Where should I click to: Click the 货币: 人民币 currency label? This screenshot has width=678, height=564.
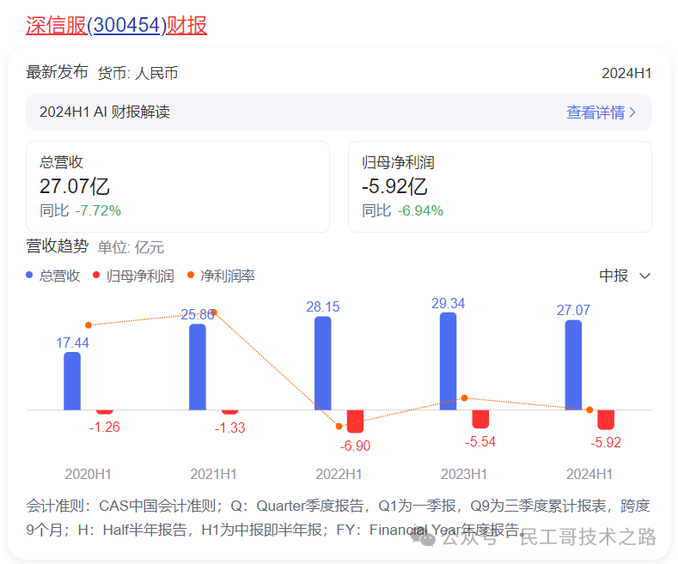tap(138, 73)
